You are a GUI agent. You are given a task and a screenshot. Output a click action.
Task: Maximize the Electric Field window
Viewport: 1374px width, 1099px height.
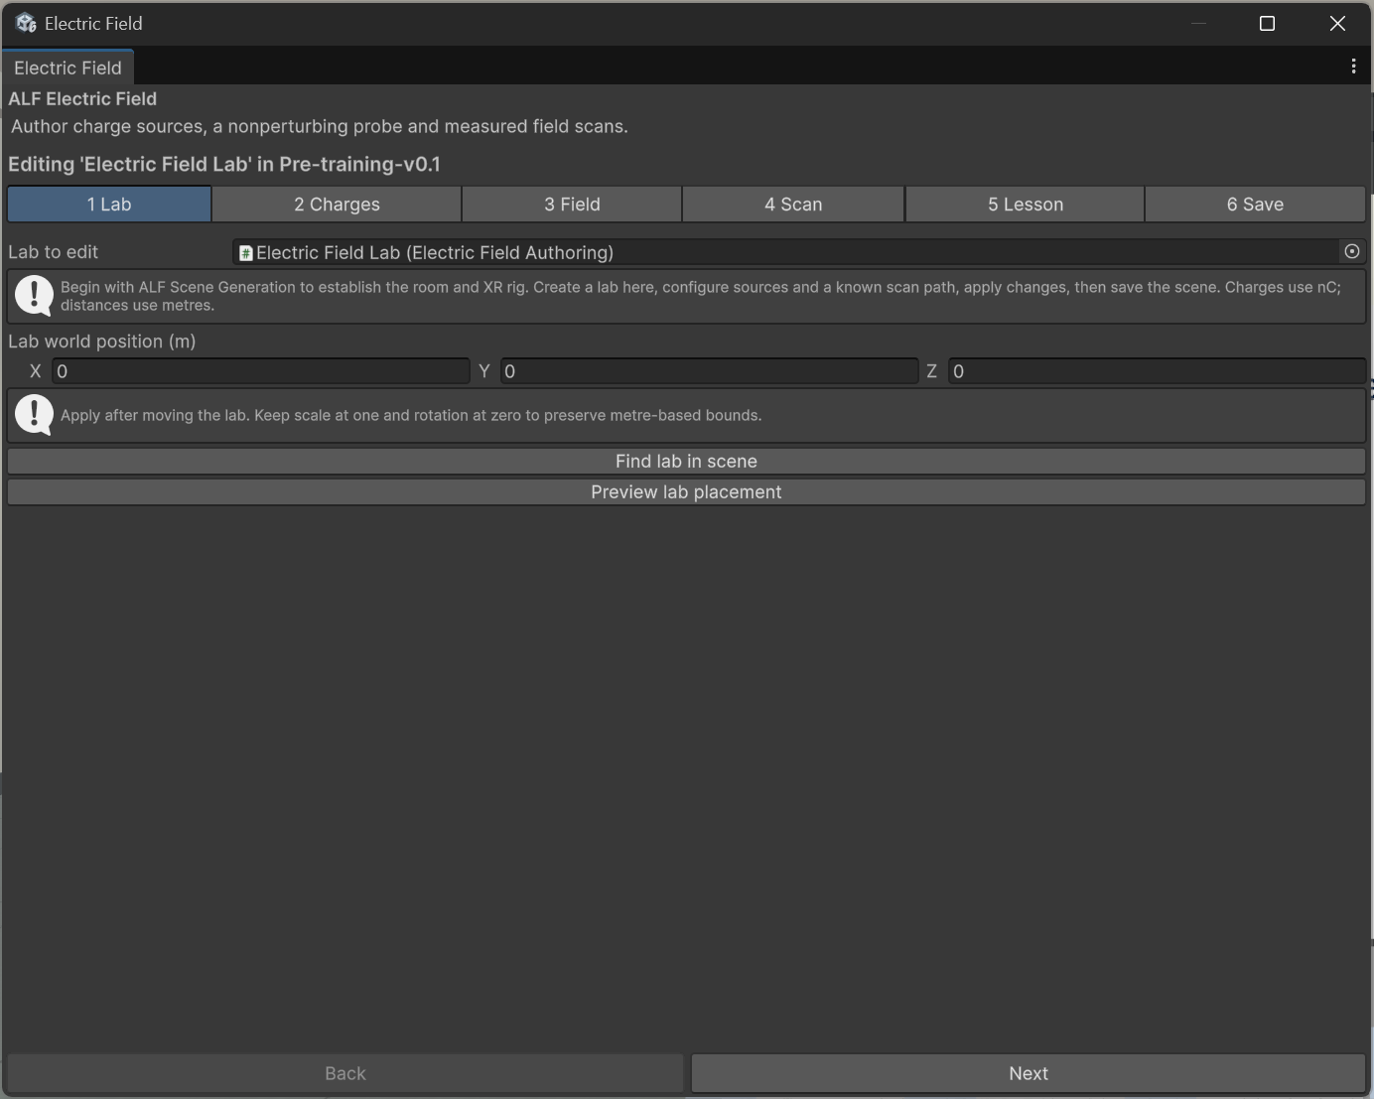coord(1267,24)
